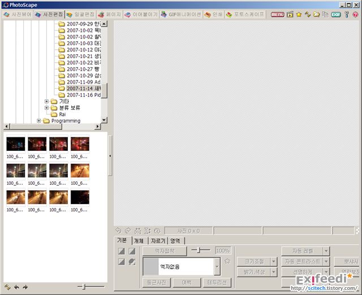Open the 페이지 tab
The height and width of the screenshot is (295, 362).
click(110, 15)
